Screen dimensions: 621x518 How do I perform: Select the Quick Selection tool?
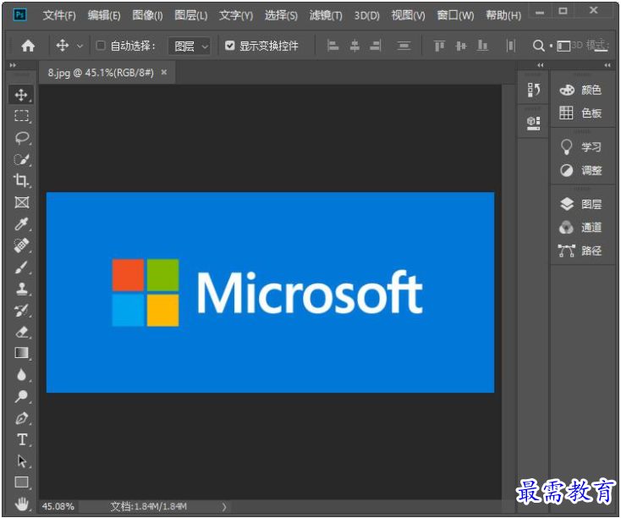click(21, 159)
